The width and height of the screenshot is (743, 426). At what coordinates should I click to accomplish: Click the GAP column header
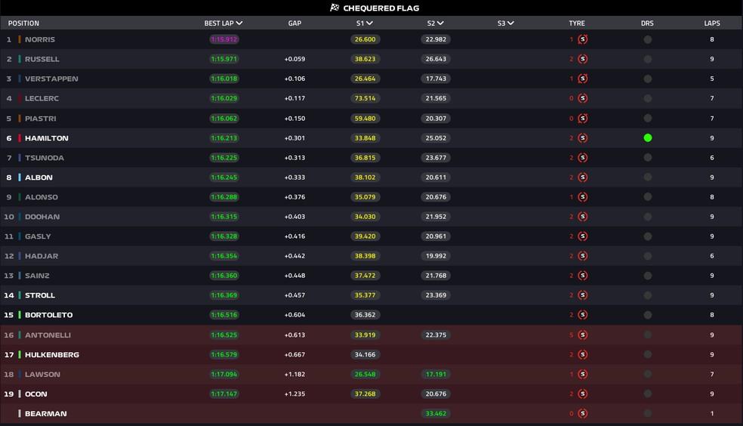pos(294,23)
